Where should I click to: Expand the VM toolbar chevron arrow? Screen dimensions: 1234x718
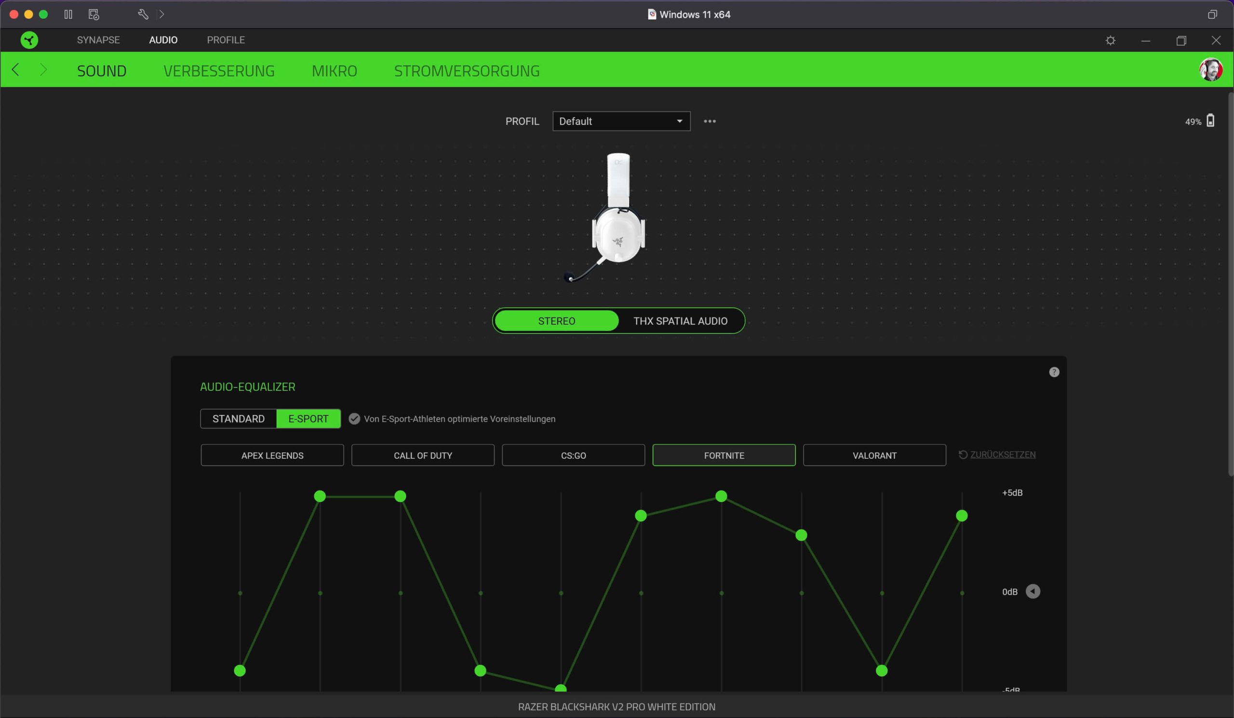161,14
